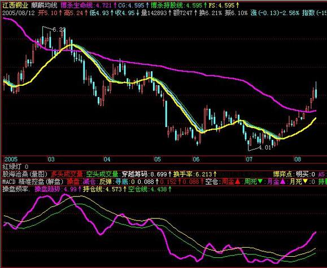Image resolution: width=327 pixels, height=268 pixels.
Task: Select month 04 on the time axis
Action: click(107, 159)
